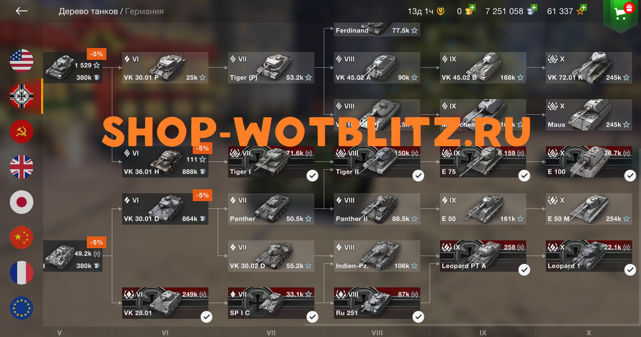Click the checkmark on Tiger I
The height and width of the screenshot is (337, 641).
(x=312, y=176)
